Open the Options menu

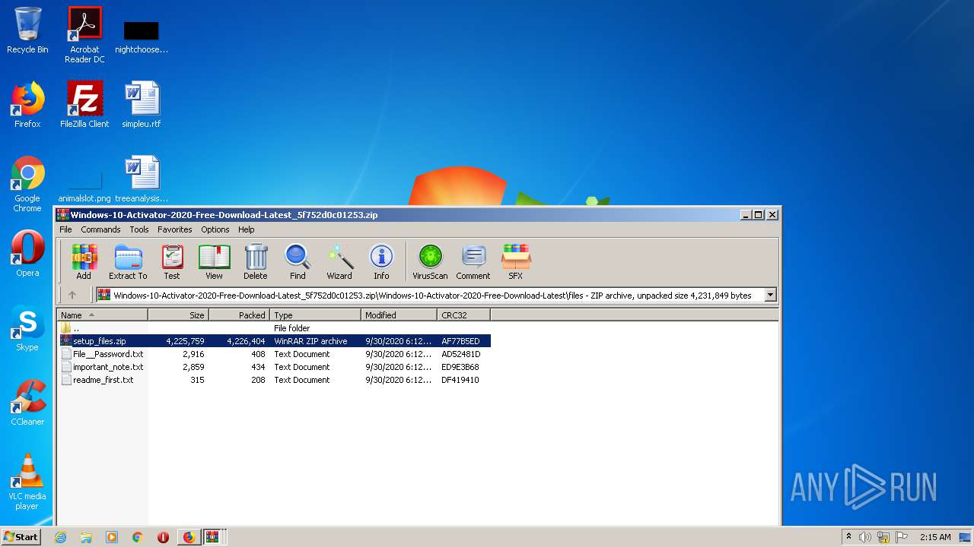215,229
